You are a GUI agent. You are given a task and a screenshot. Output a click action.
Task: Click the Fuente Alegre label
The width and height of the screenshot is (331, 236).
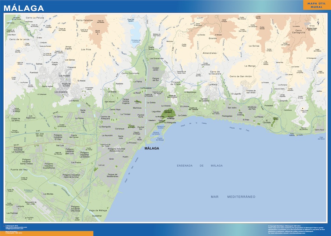[x=55, y=63]
